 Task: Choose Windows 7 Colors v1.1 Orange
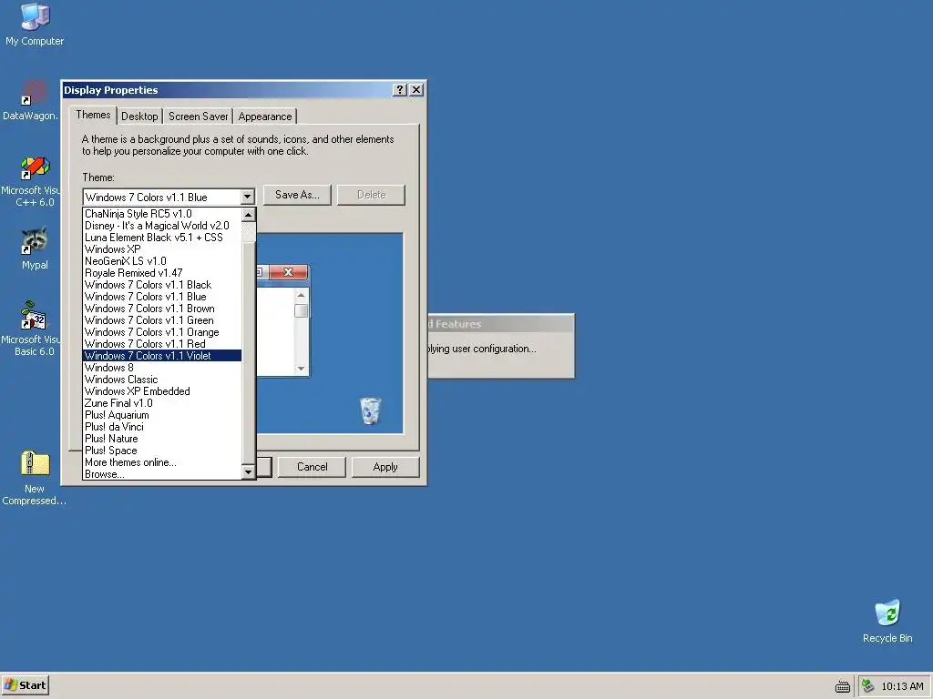pyautogui.click(x=162, y=332)
